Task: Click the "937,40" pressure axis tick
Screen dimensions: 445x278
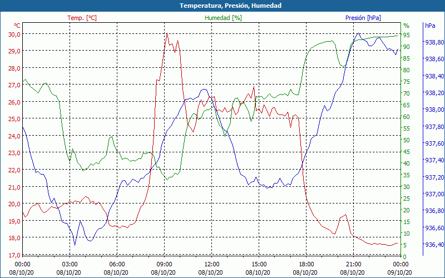Action: coord(434,160)
